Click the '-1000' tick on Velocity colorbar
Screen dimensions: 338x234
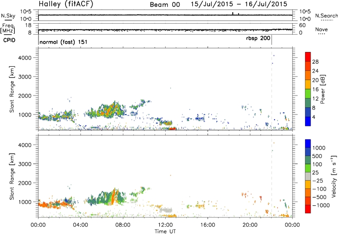[321, 205]
